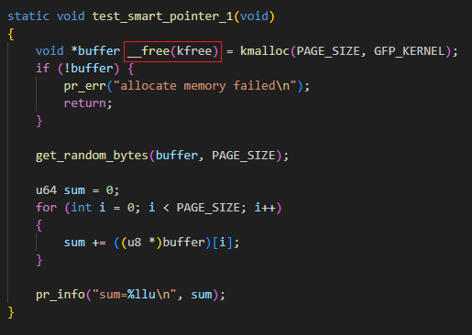Click the "allocate memory failed\n" string
472x335 pixels.
(204, 86)
